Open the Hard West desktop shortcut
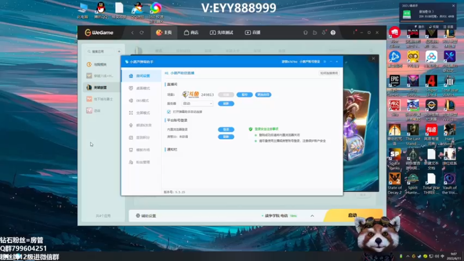The height and width of the screenshot is (261, 464). [x=449, y=135]
